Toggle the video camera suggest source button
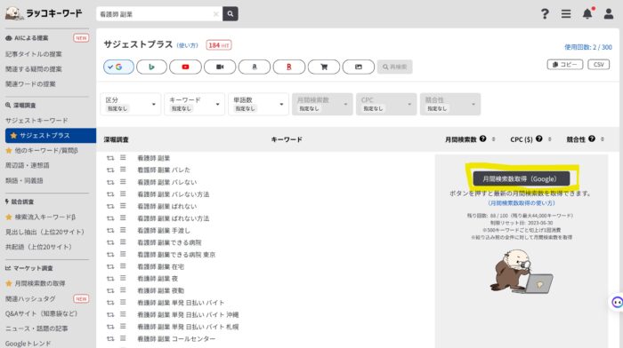 pyautogui.click(x=220, y=67)
